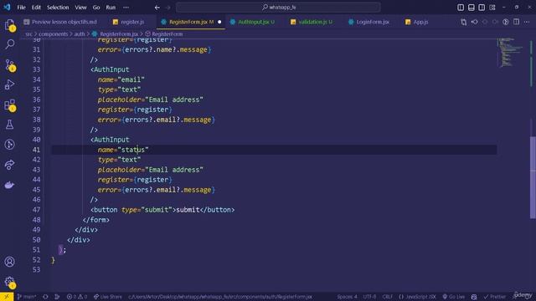Viewport: 536px width, 301px height.
Task: Open the View menu
Action: pyautogui.click(x=80, y=8)
